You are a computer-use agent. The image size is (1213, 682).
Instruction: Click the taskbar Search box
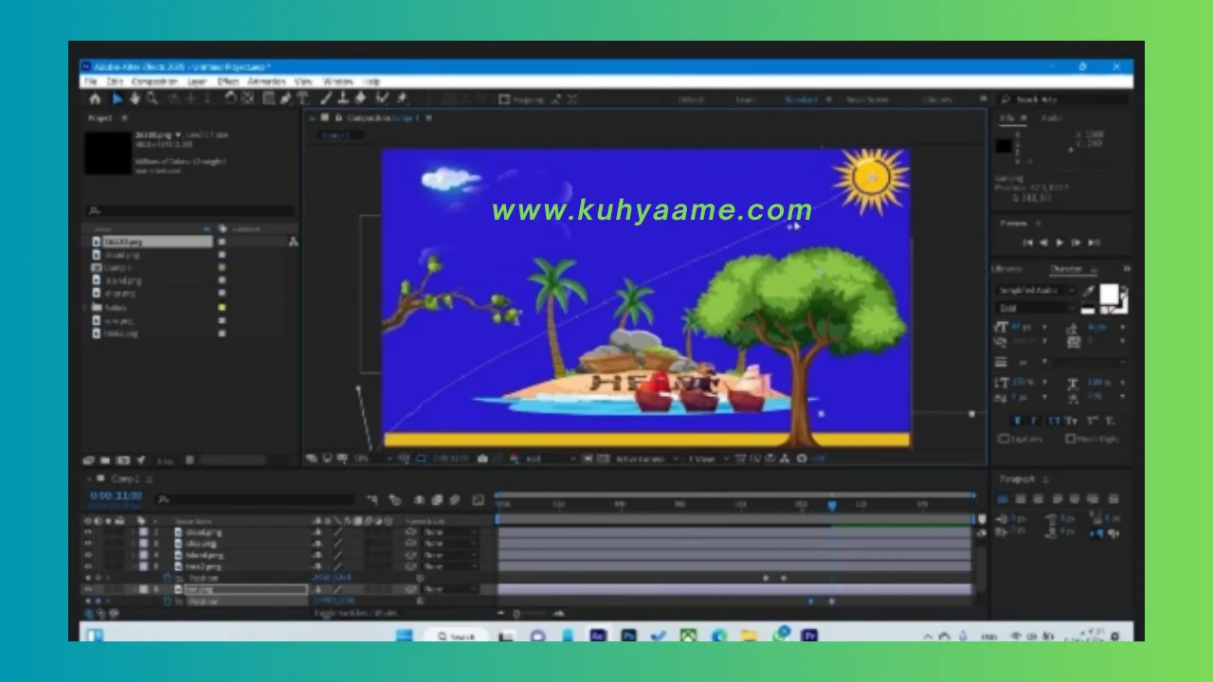click(456, 636)
